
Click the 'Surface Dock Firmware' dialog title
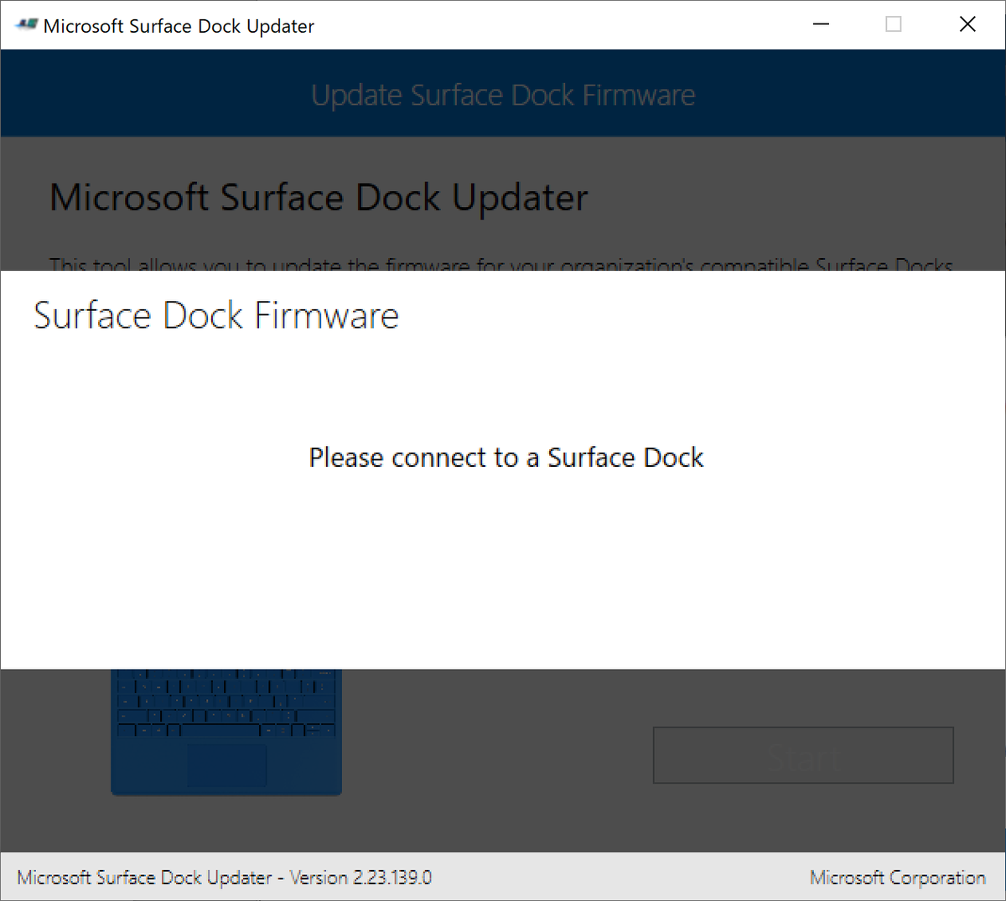coord(216,315)
